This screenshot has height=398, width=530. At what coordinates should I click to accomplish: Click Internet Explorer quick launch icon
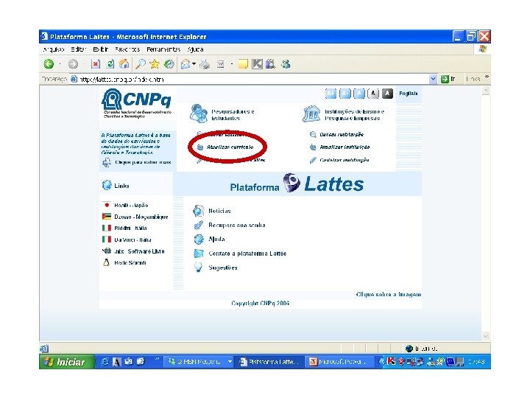[x=105, y=362]
